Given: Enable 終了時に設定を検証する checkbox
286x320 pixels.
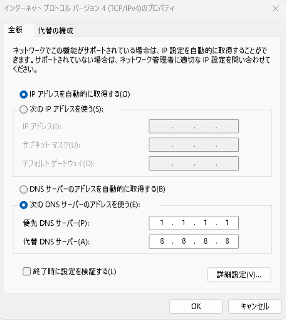Looking at the screenshot, I should click(x=27, y=272).
